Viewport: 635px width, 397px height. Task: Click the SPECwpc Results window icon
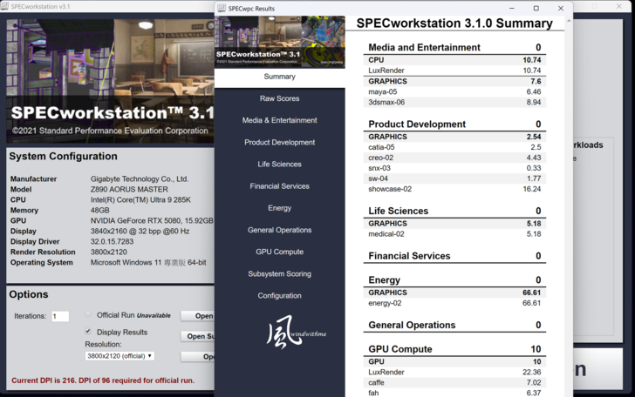tap(222, 8)
